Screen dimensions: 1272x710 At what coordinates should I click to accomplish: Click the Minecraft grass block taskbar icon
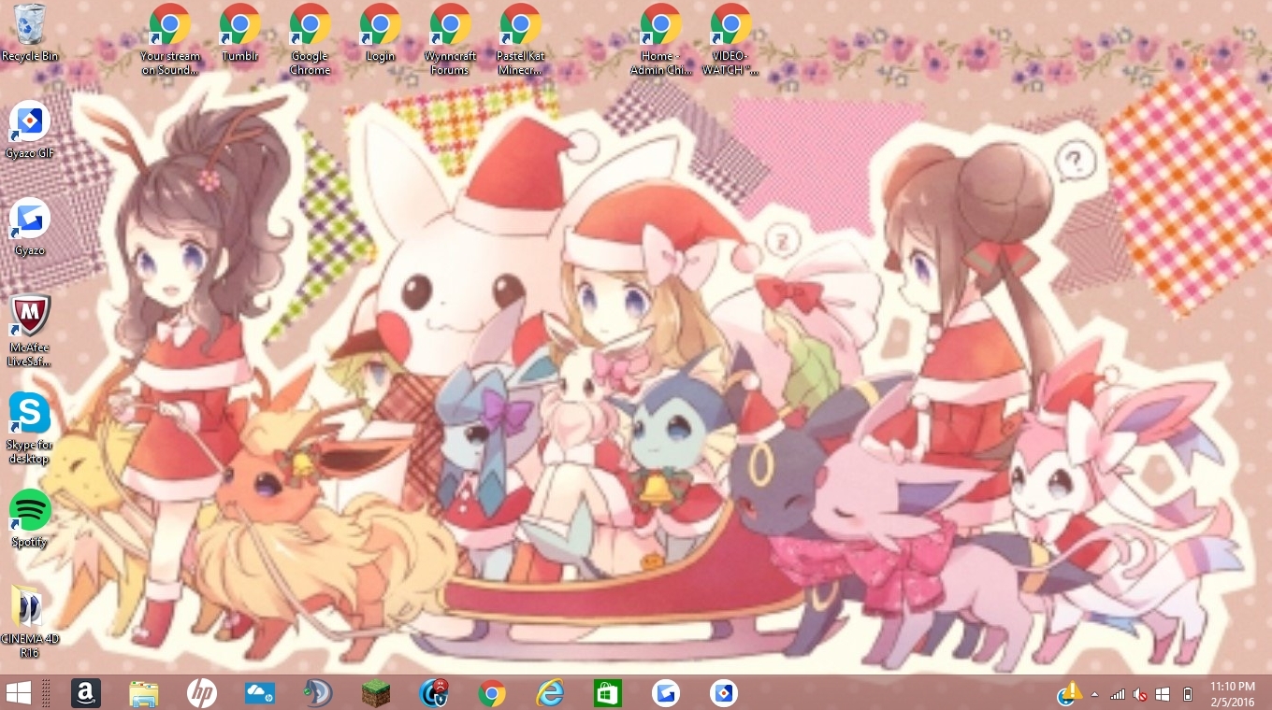click(x=376, y=693)
